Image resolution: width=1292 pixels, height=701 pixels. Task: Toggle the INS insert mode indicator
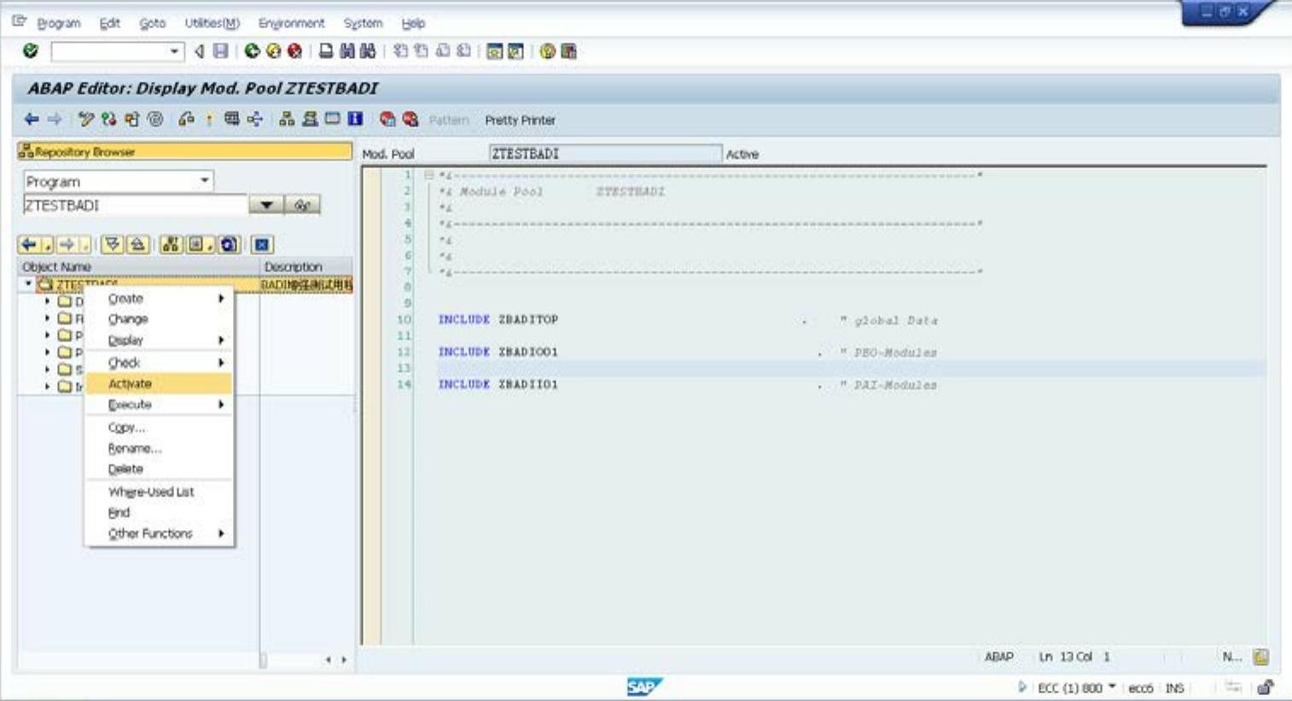[1175, 688]
